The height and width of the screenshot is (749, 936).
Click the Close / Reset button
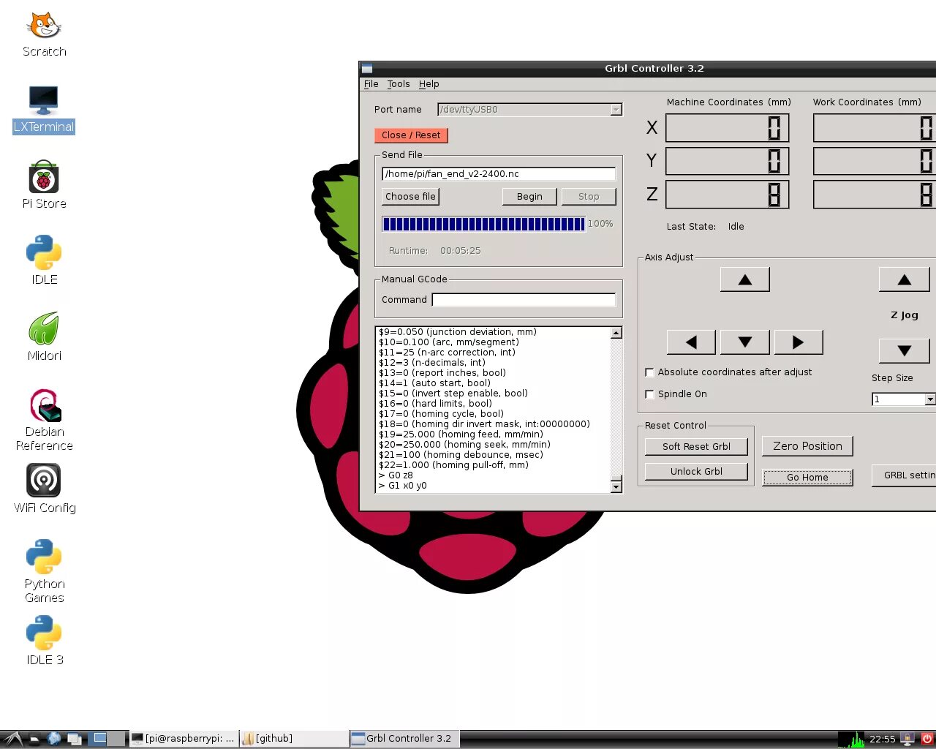(411, 135)
